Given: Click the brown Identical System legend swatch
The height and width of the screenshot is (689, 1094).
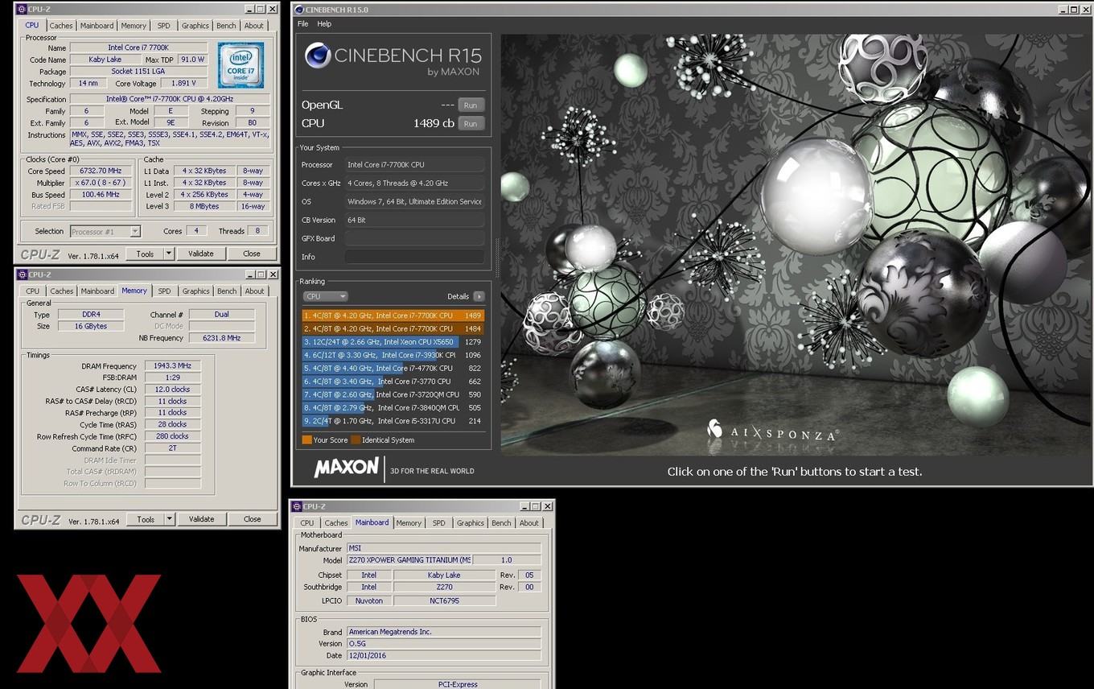Looking at the screenshot, I should [x=356, y=440].
